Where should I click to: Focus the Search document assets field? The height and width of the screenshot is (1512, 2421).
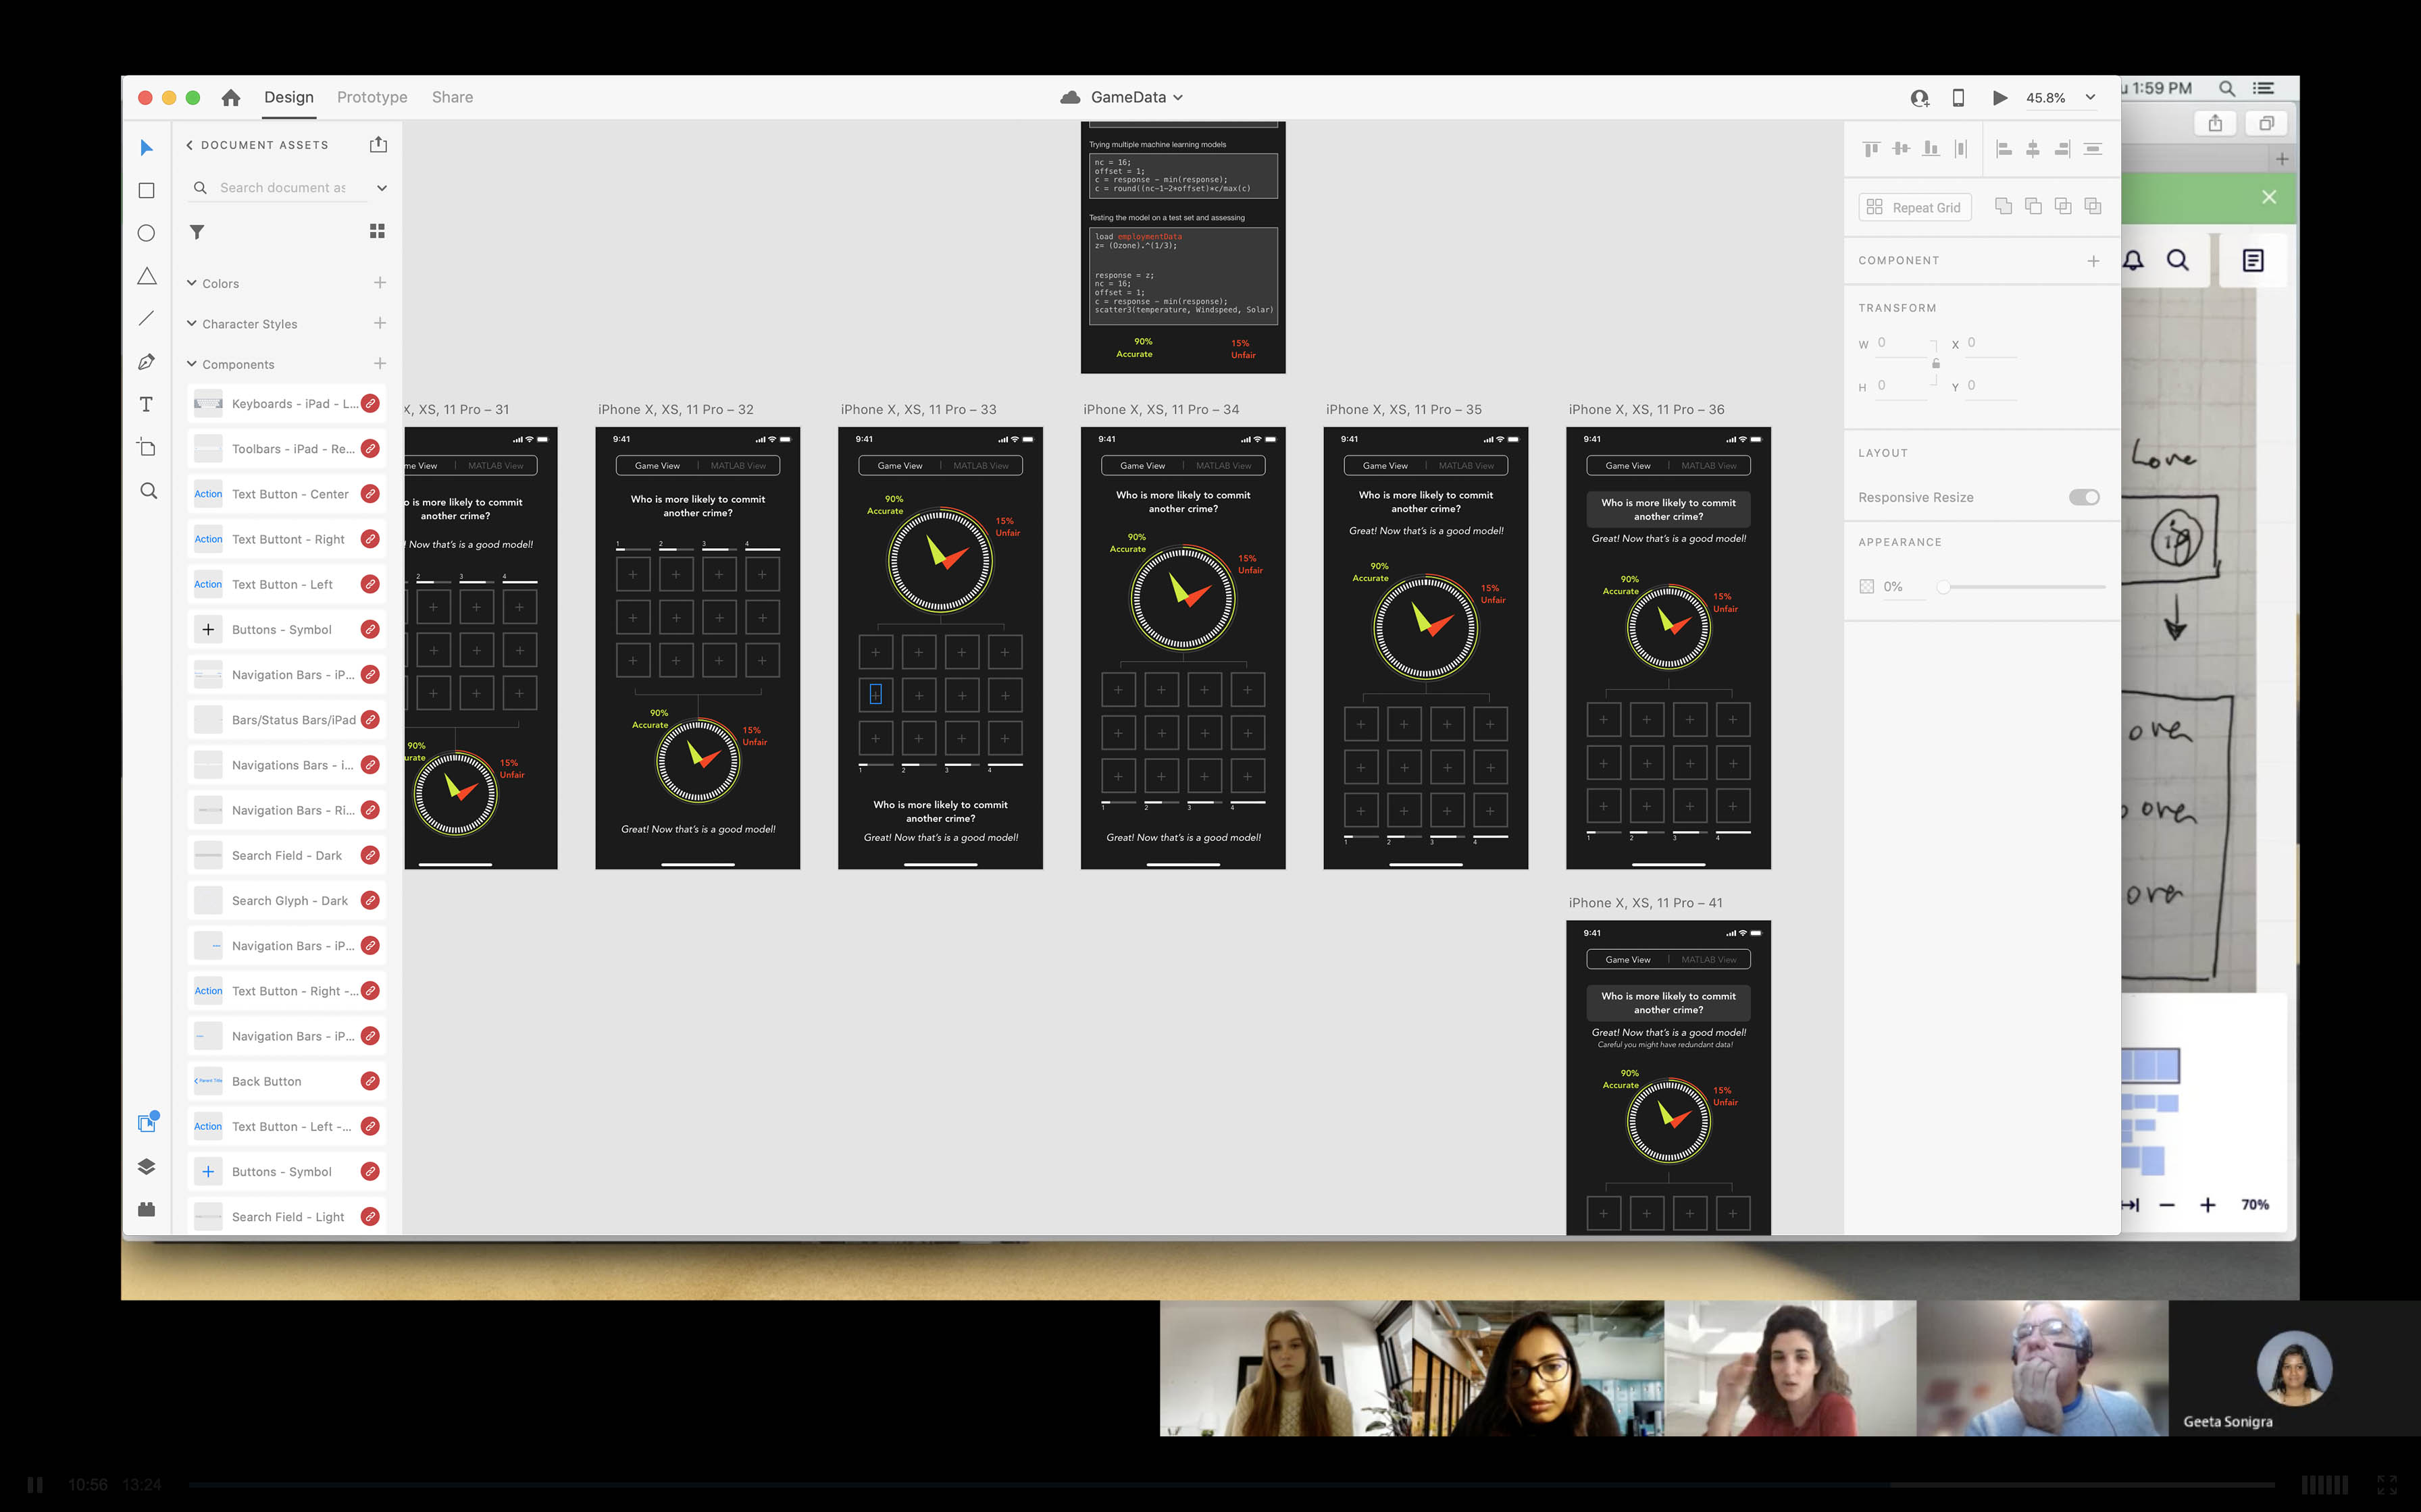pos(283,188)
